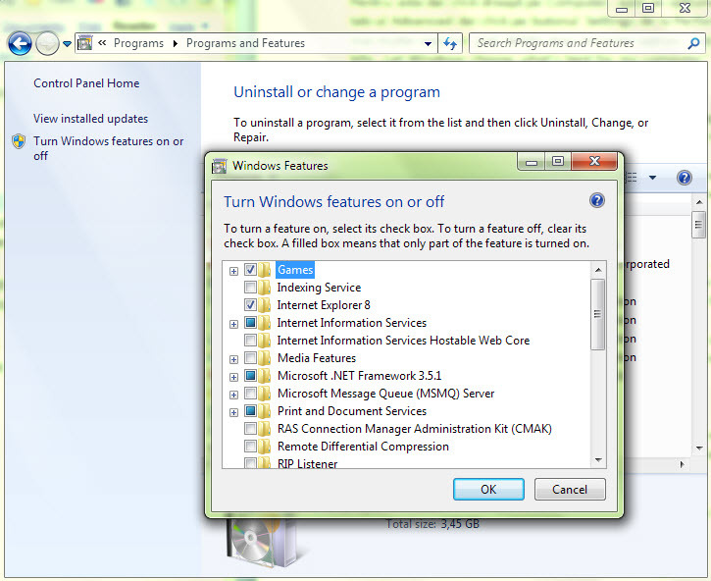Screen dimensions: 711x581
Task: Check Microsoft Message Queue (MSMQ) Server box
Action: pos(250,394)
